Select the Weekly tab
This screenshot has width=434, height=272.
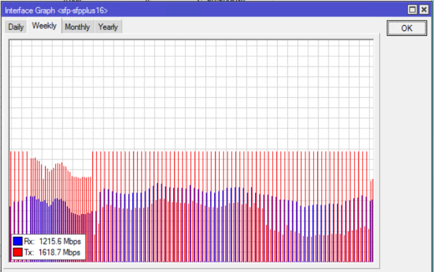click(45, 26)
